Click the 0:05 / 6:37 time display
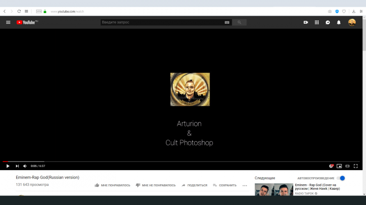The width and height of the screenshot is (366, 205). point(38,166)
